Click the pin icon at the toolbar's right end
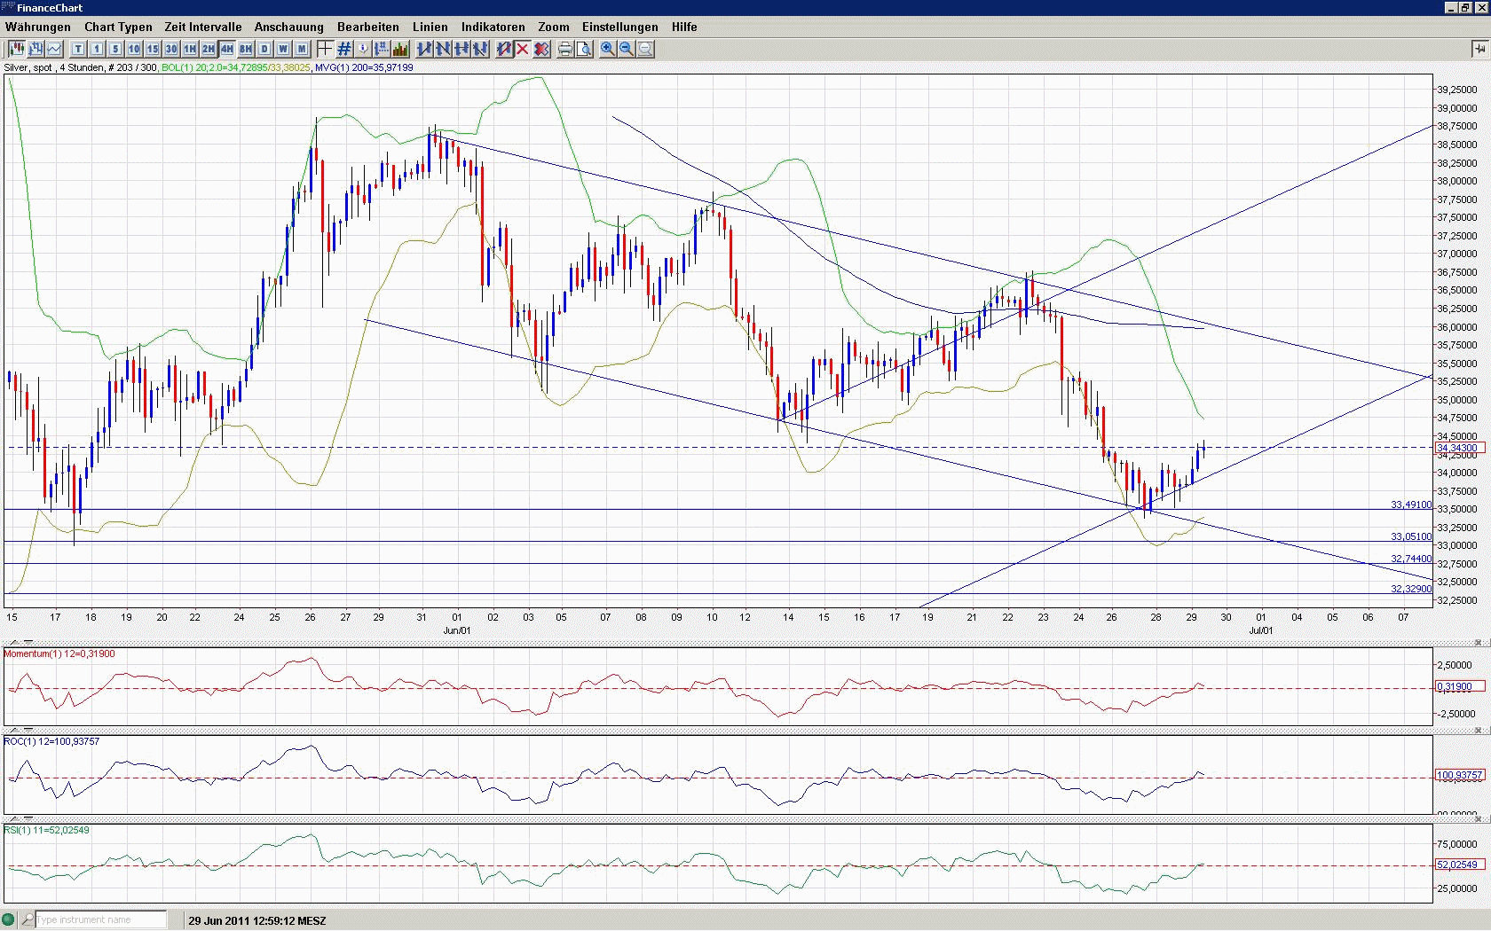The width and height of the screenshot is (1491, 931). [x=1479, y=49]
